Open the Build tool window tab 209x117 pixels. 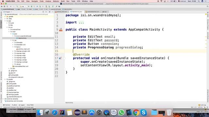[x=14, y=105]
